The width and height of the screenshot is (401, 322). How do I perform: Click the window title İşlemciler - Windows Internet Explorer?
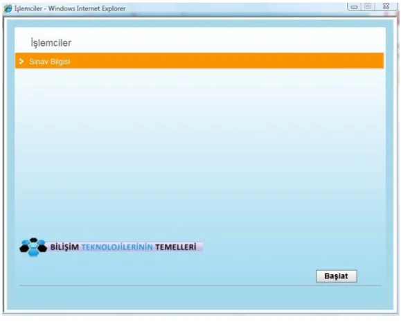point(70,8)
